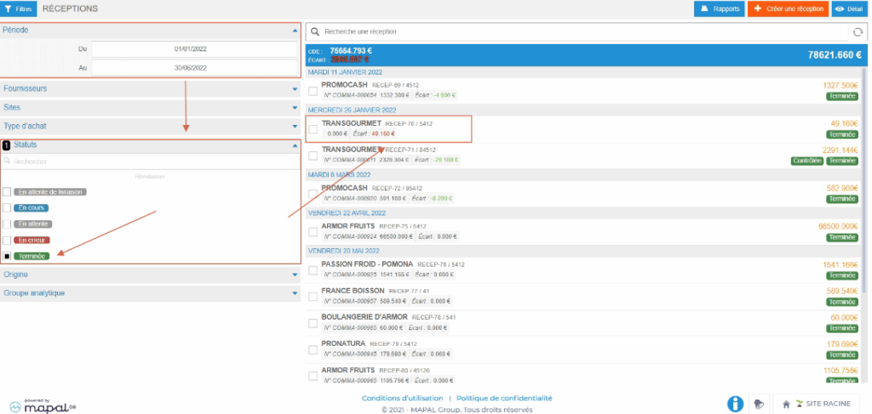
Task: Check the En erreur status checkbox
Action: tap(8, 240)
